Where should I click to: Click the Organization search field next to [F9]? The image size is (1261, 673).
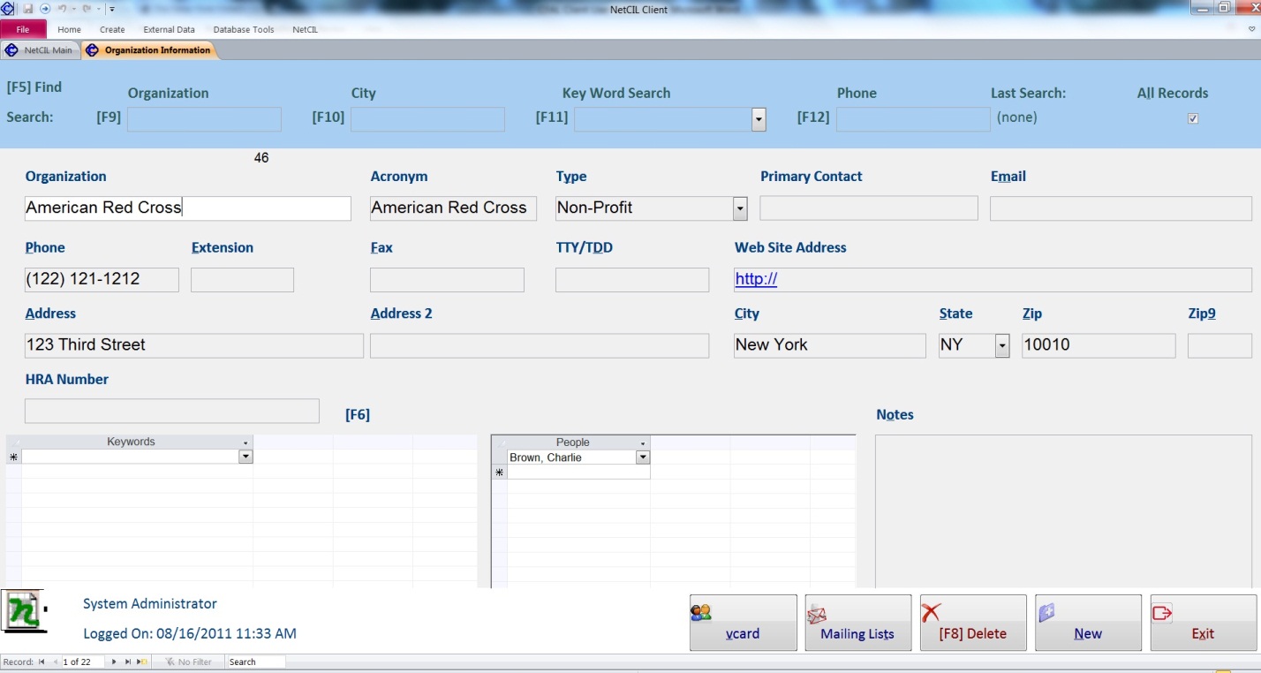point(204,119)
